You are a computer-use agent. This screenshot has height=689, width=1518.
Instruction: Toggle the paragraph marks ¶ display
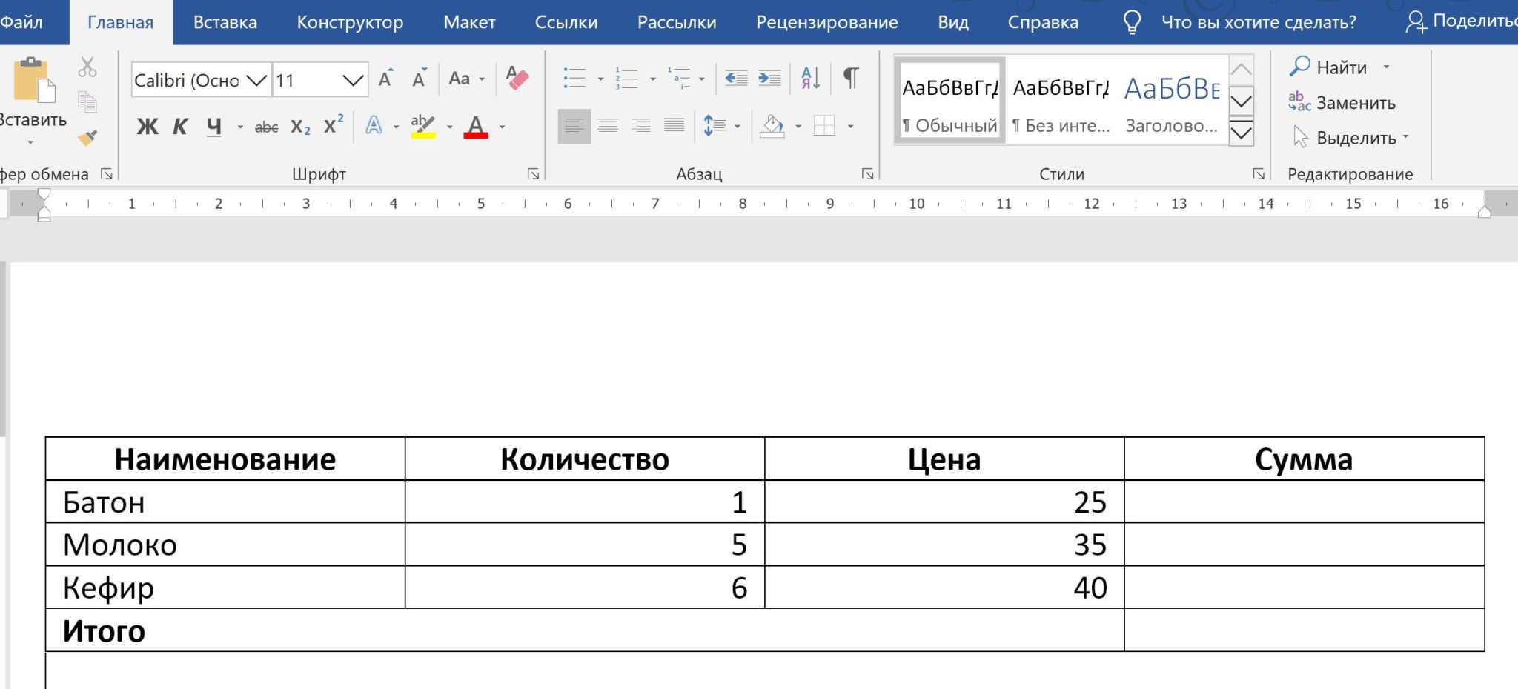(851, 78)
